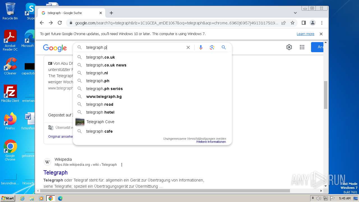The height and width of the screenshot is (202, 359).
Task: Open the Learn more link in update notice
Action: coord(305,34)
